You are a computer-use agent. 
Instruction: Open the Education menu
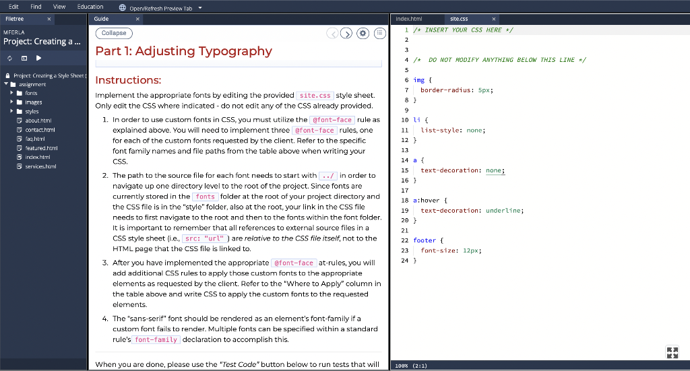click(90, 7)
